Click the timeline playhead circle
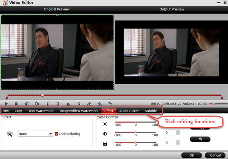 pos(42,95)
